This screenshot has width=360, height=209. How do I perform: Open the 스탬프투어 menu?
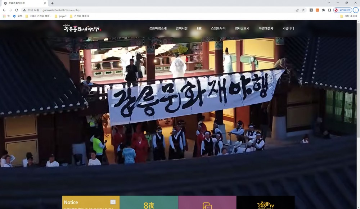tap(218, 28)
